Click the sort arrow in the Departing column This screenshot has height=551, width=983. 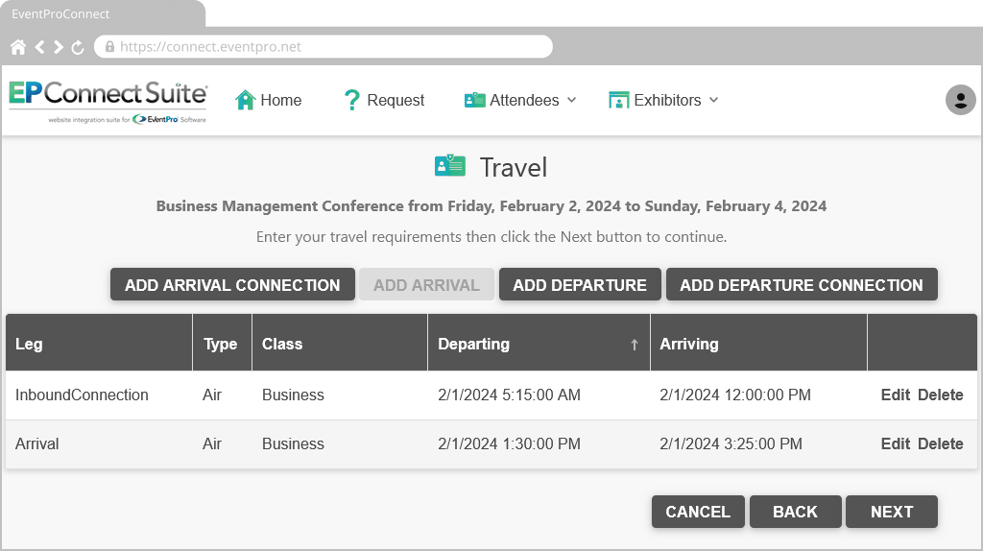(635, 345)
